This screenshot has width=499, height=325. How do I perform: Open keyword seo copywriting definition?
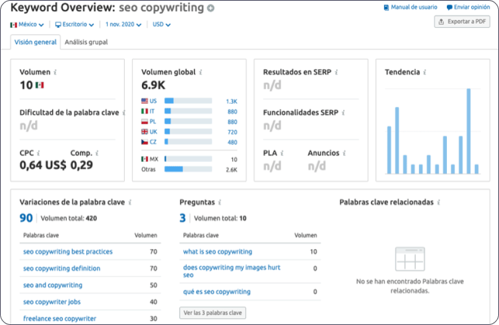[62, 269]
